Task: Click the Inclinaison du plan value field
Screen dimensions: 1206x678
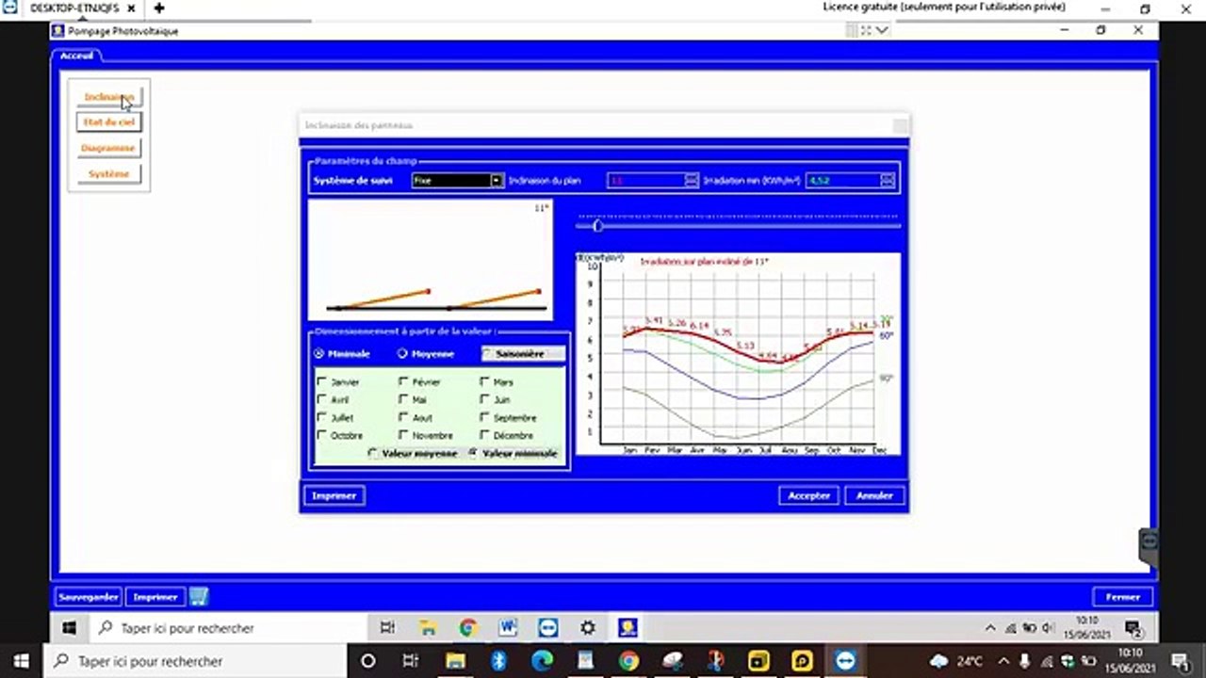Action: [x=646, y=180]
